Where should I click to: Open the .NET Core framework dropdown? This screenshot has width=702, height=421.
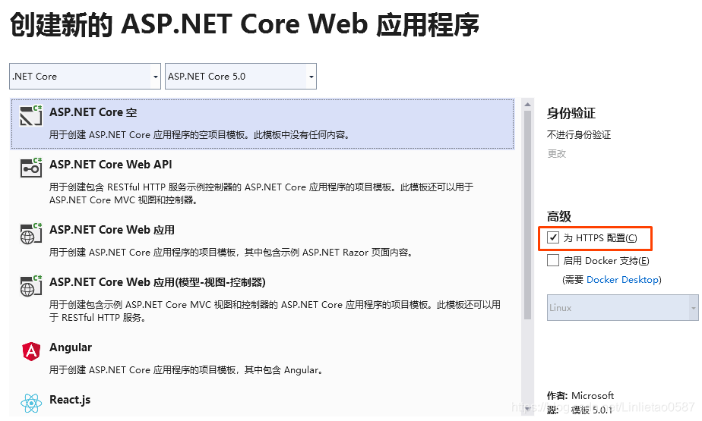point(85,77)
